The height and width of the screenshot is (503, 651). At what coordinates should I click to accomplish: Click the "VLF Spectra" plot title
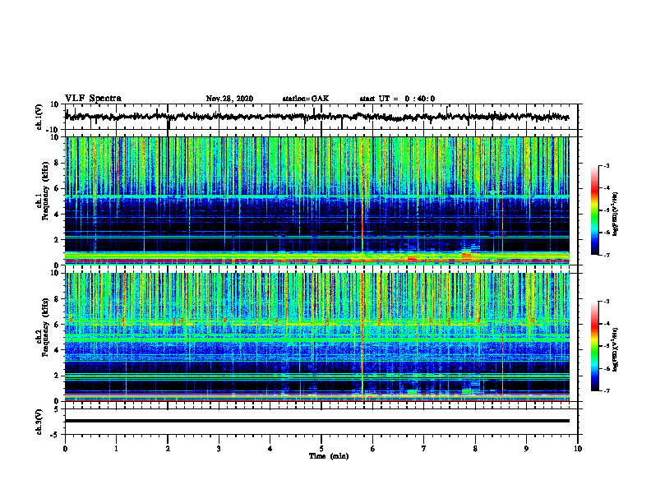(x=93, y=99)
